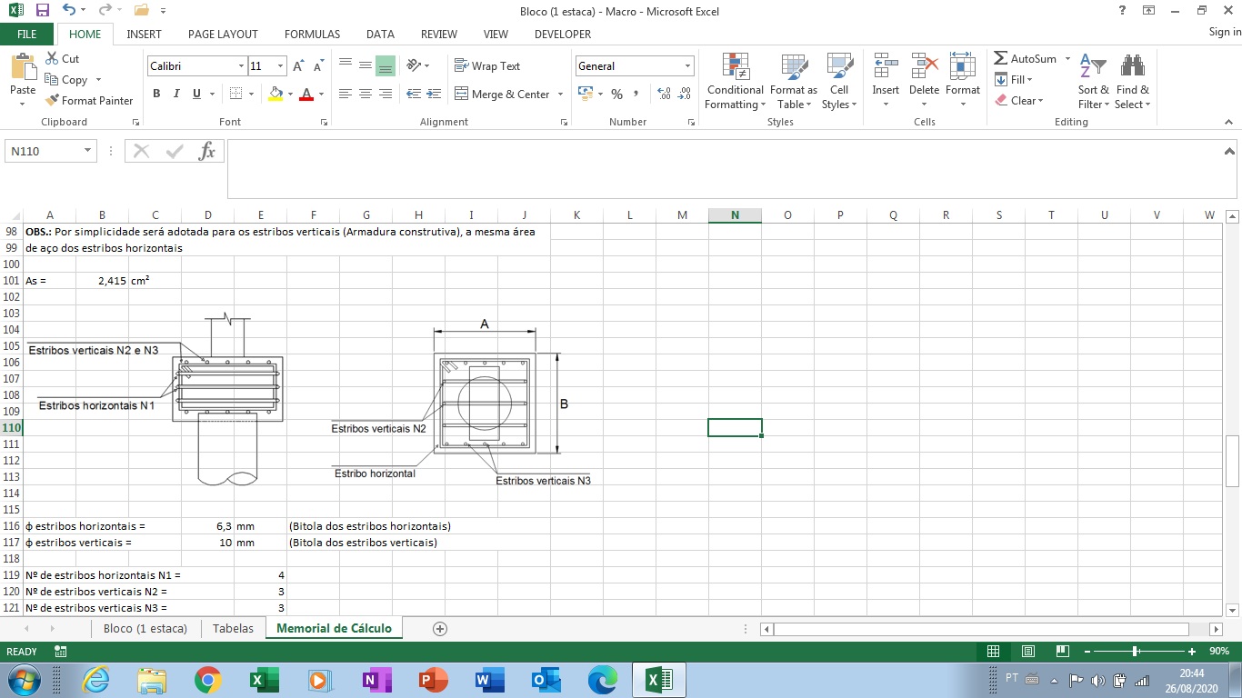The width and height of the screenshot is (1242, 698).
Task: Switch to the FORMULAS tab
Action: [312, 34]
